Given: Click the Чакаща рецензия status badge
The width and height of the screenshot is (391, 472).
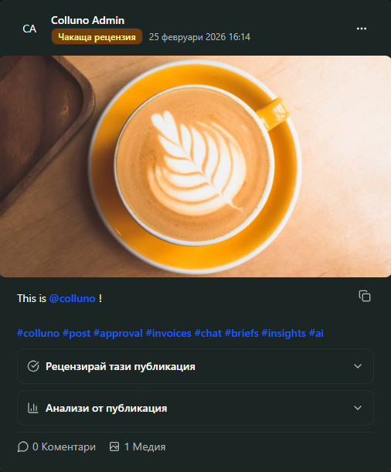Looking at the screenshot, I should pos(97,37).
